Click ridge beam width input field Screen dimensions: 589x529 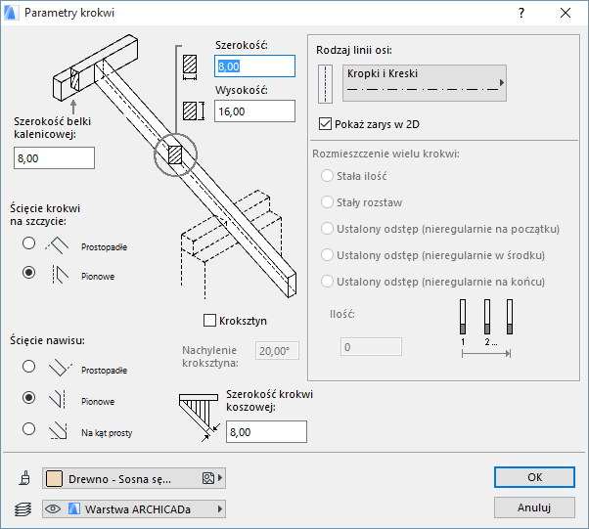coord(54,158)
